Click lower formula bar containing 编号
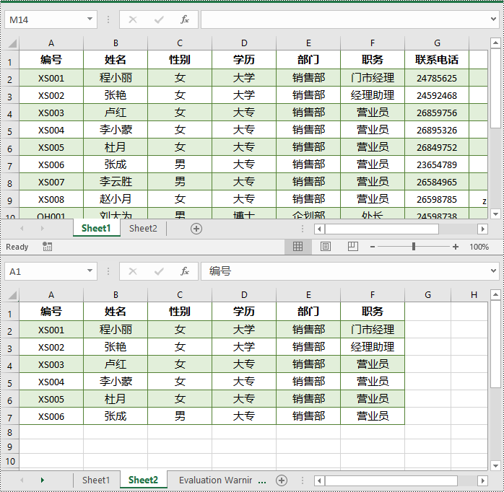Viewport: 504px width, 492px height. 344,271
